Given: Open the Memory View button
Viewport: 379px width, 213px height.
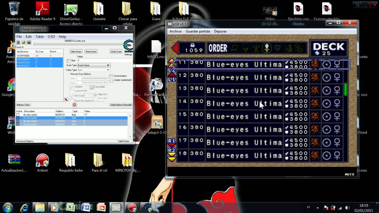Looking at the screenshot, I should click(x=23, y=105).
